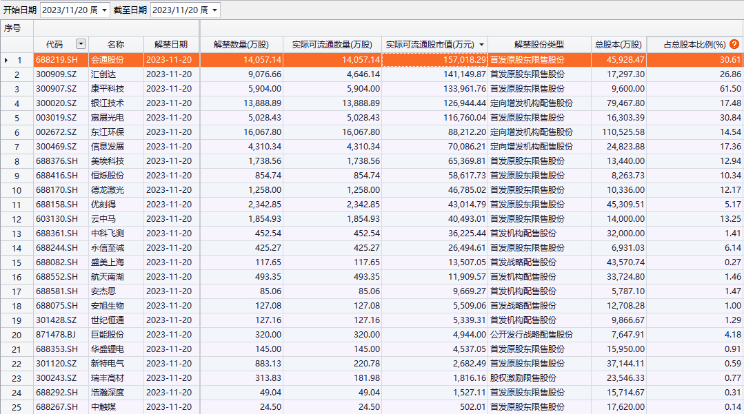Click row number 10 in 序号 column
The width and height of the screenshot is (744, 414).
pyautogui.click(x=17, y=190)
